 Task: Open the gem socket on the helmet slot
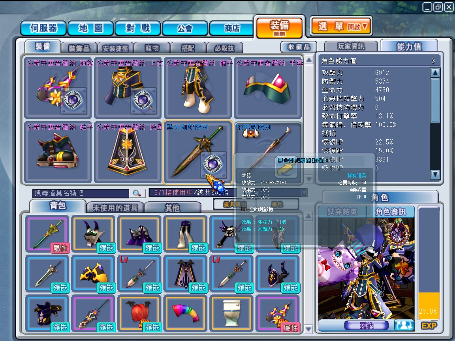[x=73, y=100]
